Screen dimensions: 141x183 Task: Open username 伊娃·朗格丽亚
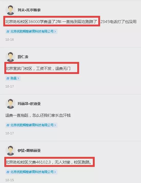(x=29, y=150)
